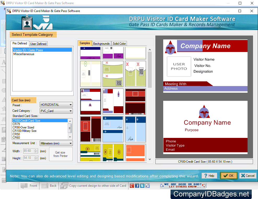
Task: Increase Height with the up spinner
Action: 36,157
